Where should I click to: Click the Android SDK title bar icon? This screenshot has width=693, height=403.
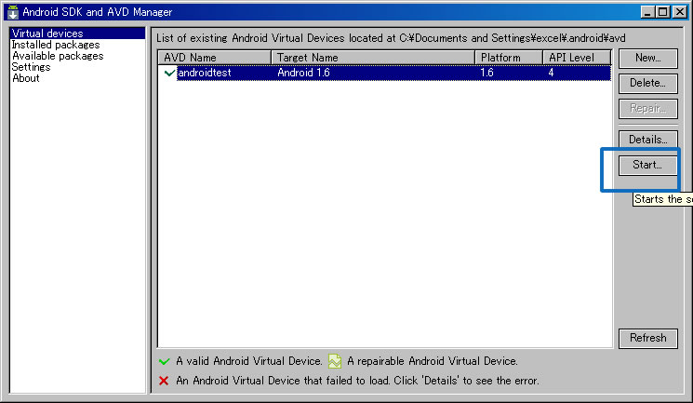coord(13,12)
